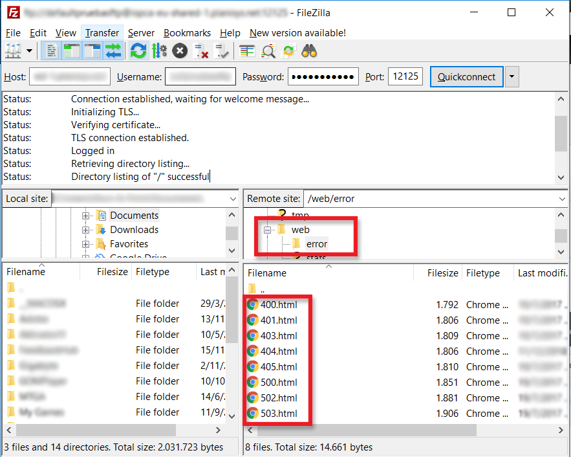Open the Bookmarks menu
The image size is (571, 457).
(x=187, y=33)
